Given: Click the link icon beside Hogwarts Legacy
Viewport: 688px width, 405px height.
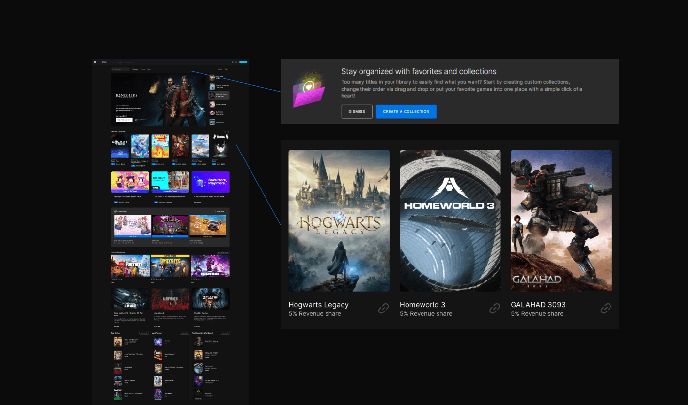Looking at the screenshot, I should (383, 308).
